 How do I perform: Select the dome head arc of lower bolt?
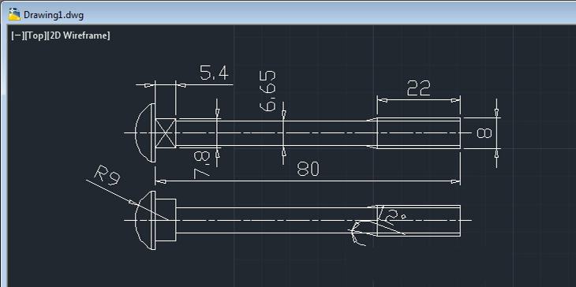tap(144, 220)
